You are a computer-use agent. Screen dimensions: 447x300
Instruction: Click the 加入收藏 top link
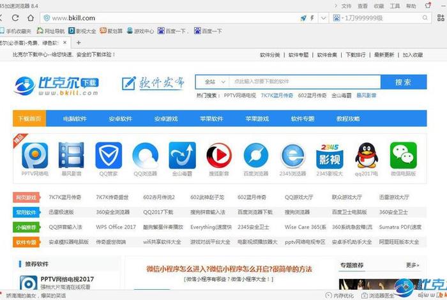[x=413, y=55]
